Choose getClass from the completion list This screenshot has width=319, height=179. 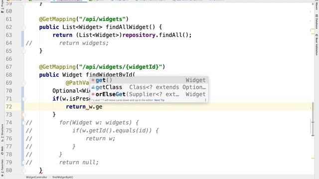click(149, 88)
